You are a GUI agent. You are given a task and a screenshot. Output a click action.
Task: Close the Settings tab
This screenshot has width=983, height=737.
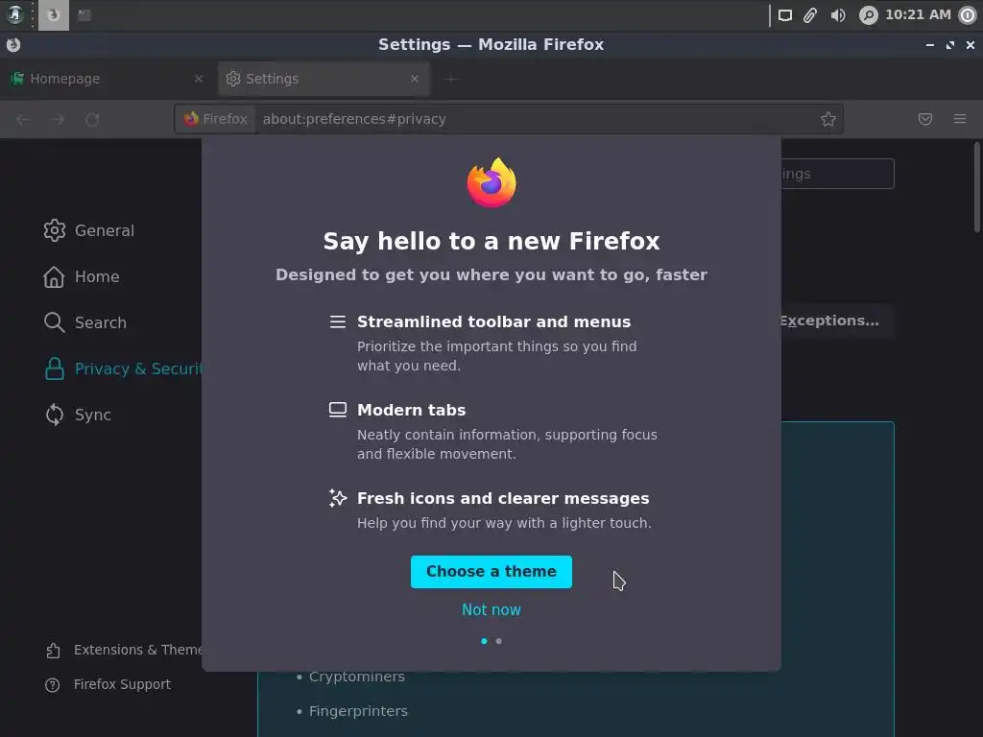point(415,79)
